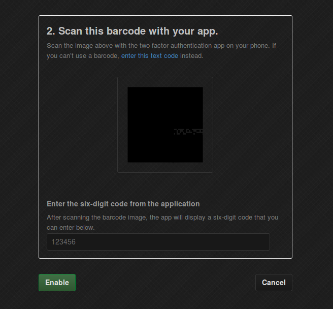This screenshot has height=309, width=333.
Task: Click the 'After scanning the barcode image' description text
Action: click(162, 223)
